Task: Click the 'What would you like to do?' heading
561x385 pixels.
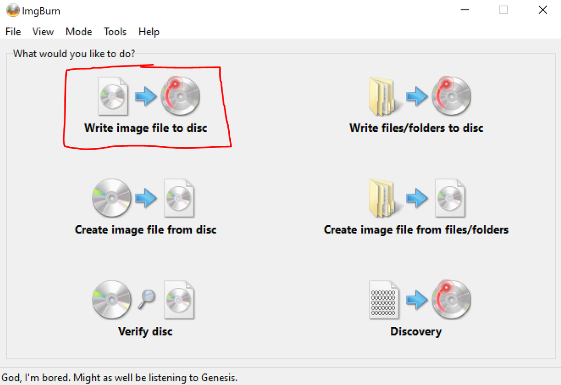Action: (x=74, y=54)
